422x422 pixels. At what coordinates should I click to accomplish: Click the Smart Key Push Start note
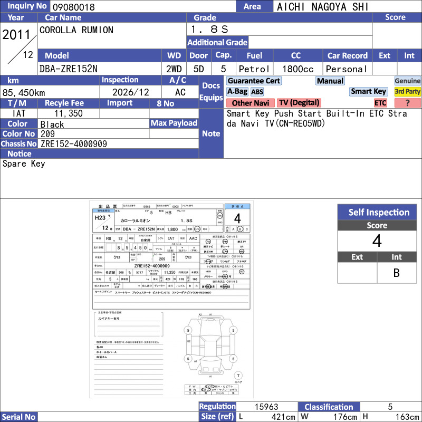(x=317, y=118)
